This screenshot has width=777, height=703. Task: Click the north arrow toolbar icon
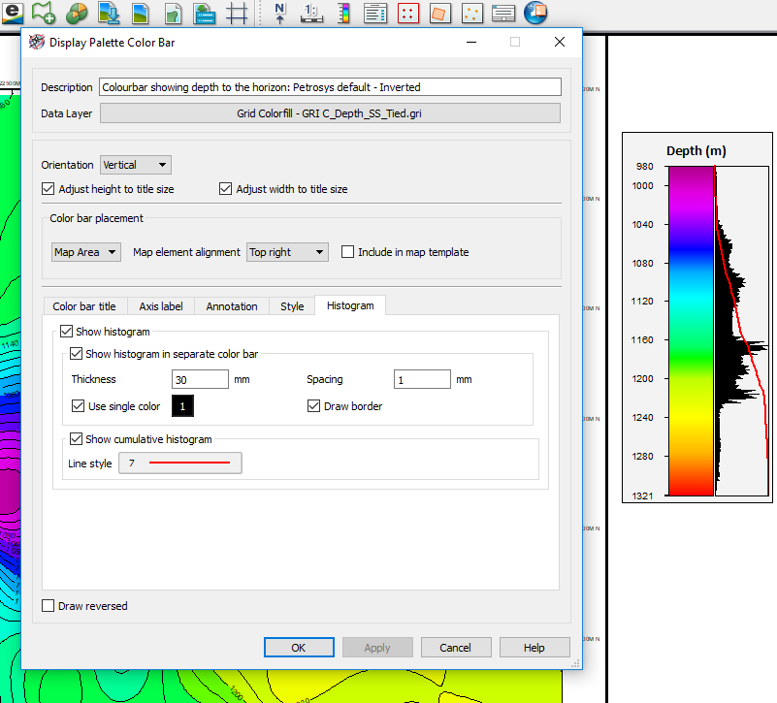(280, 14)
